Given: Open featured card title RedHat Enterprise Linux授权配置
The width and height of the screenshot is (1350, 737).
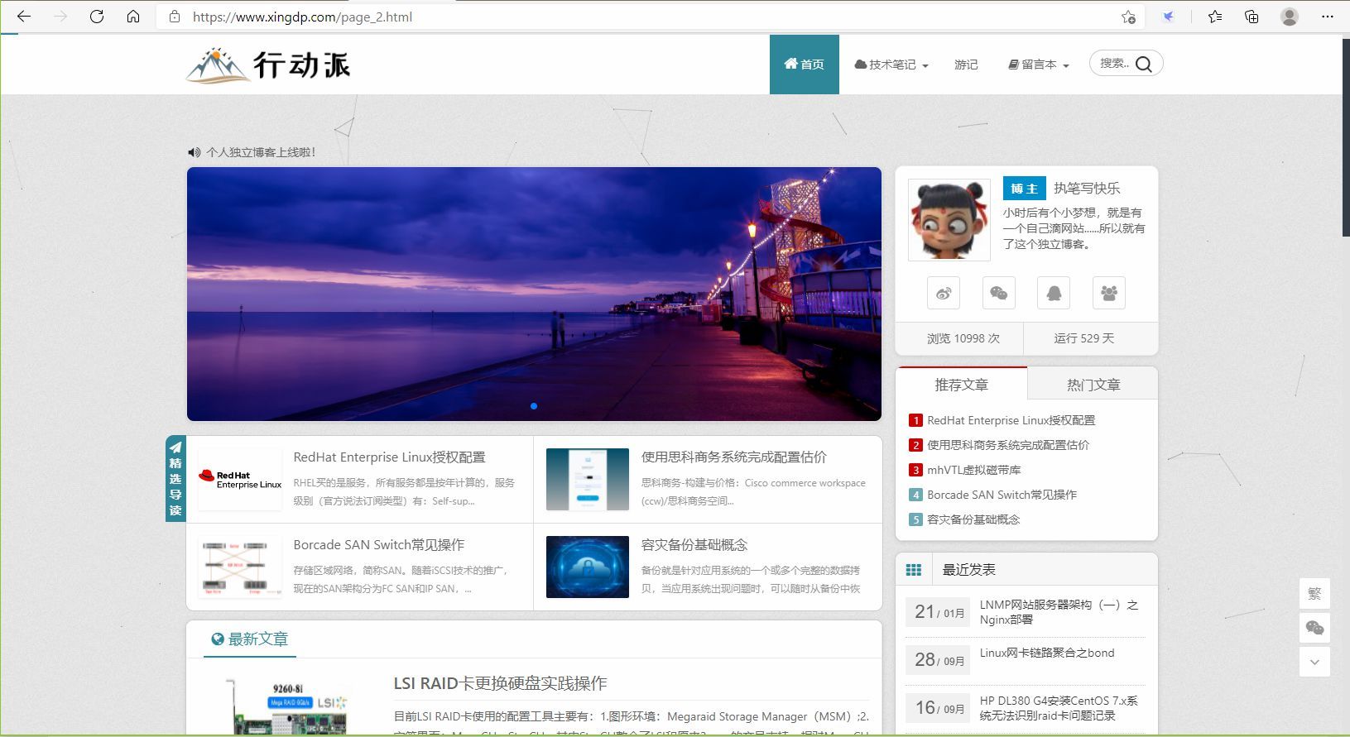Looking at the screenshot, I should coord(389,457).
